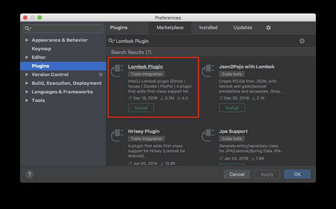The width and height of the screenshot is (336, 209).
Task: Click the settings search magnifier icon
Action: [28, 29]
